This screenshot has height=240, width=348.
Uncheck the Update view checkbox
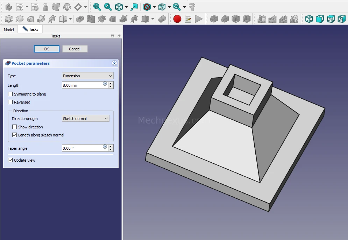pos(10,160)
